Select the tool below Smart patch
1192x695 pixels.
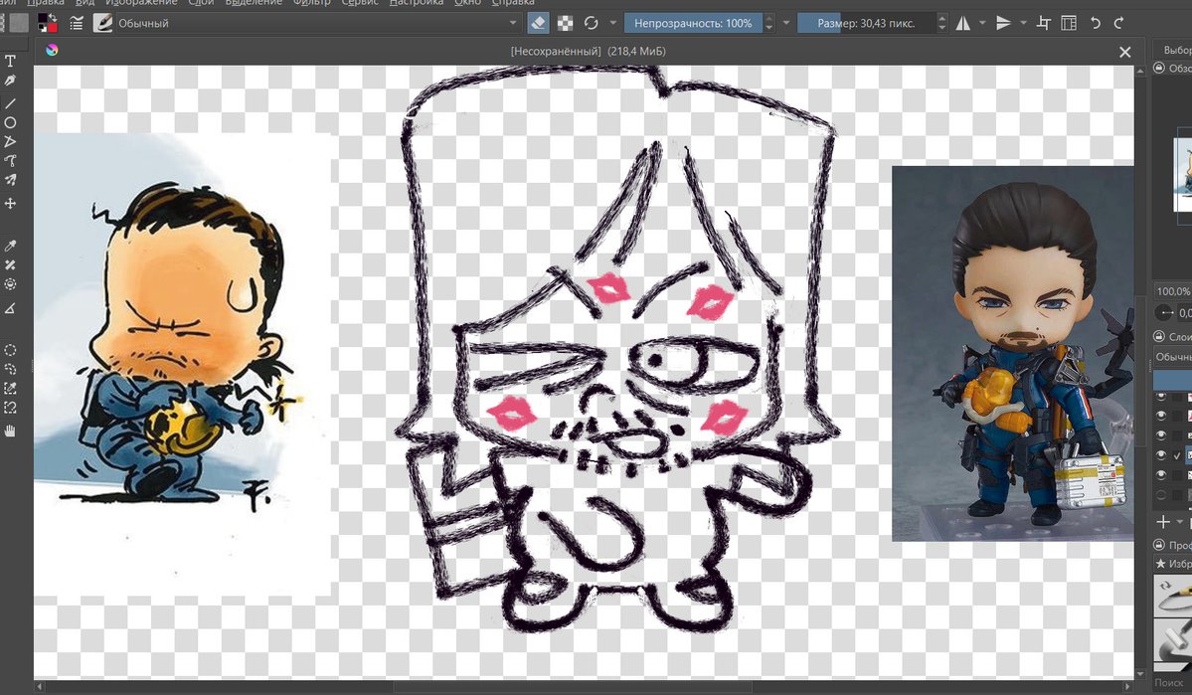coord(11,284)
